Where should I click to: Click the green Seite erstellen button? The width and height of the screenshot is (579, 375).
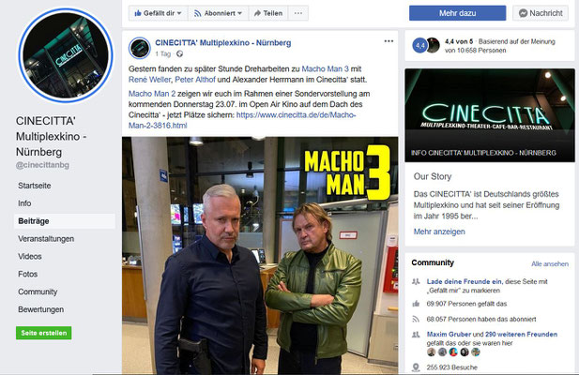coord(43,333)
